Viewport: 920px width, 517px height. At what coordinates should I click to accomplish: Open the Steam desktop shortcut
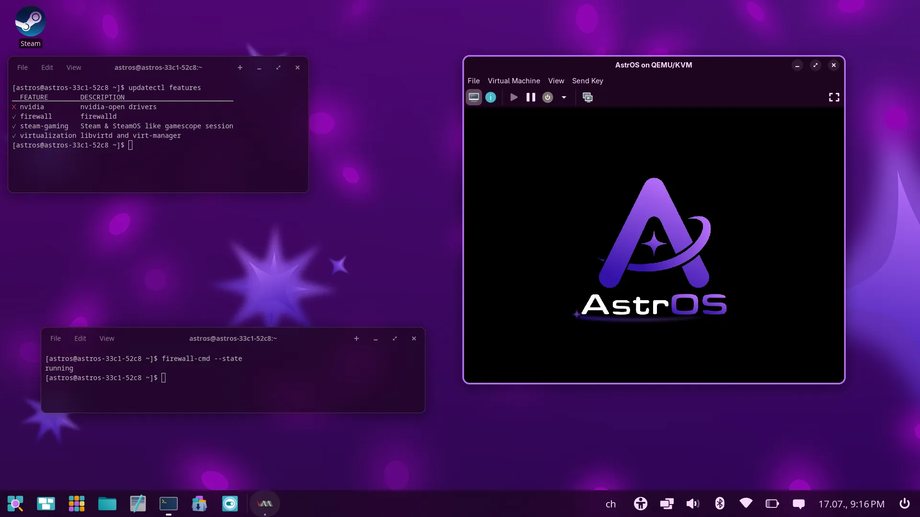[x=30, y=27]
